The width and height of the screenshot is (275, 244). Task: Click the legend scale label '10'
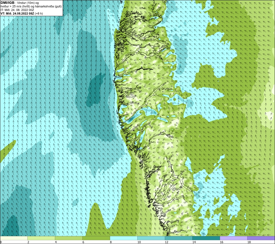pos(139,242)
